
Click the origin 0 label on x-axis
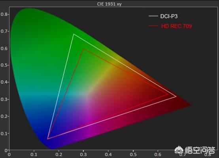(x=9, y=155)
